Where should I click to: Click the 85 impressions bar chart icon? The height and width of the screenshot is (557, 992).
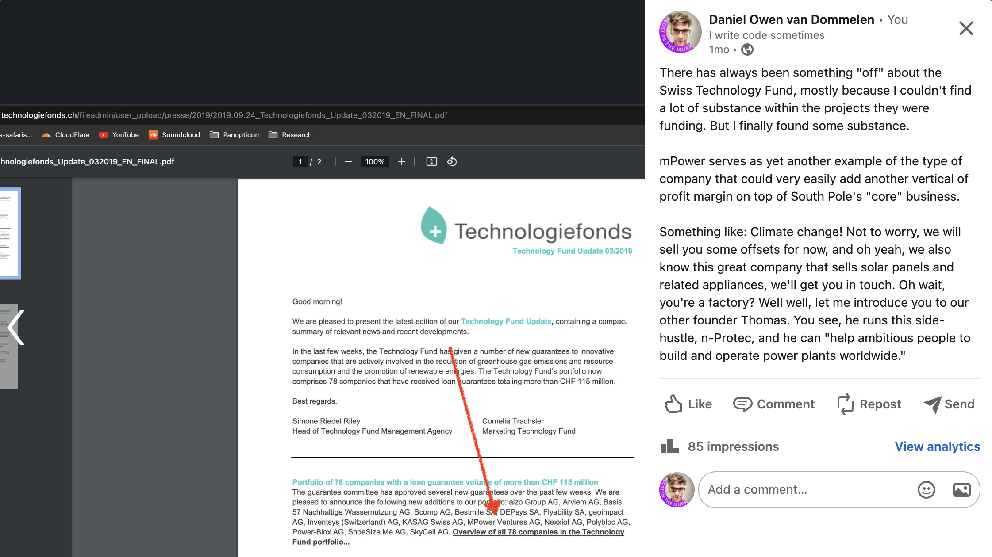[669, 446]
